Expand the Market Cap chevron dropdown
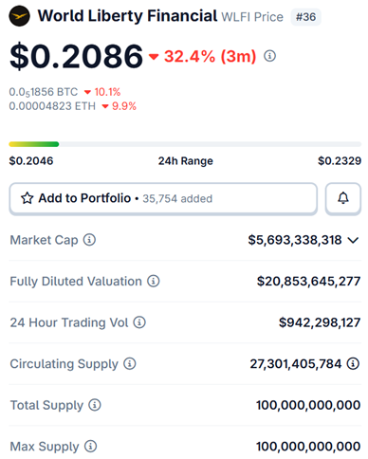368x459 pixels. click(353, 240)
